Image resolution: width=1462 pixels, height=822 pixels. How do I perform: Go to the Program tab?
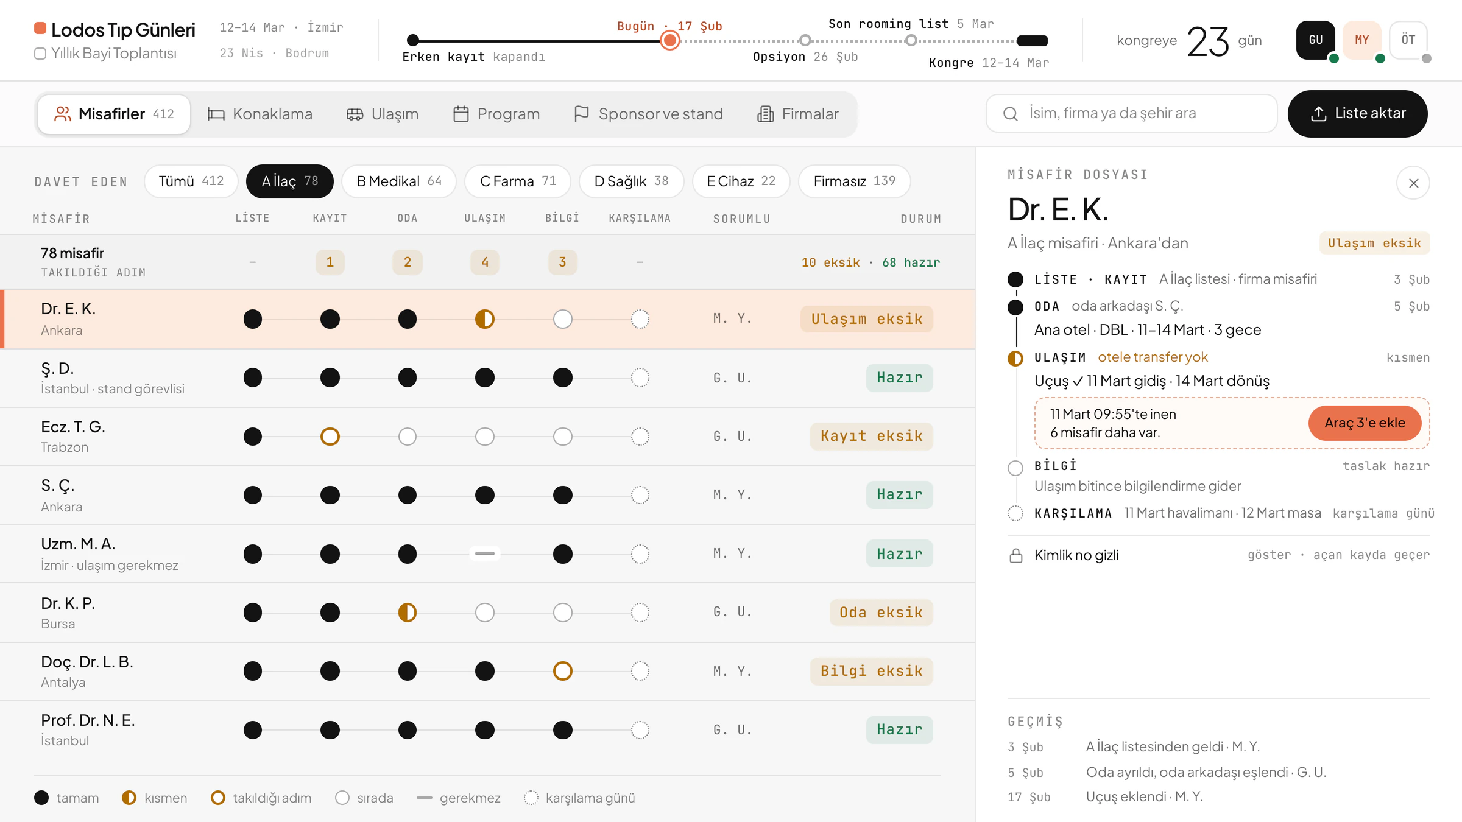[x=496, y=114]
